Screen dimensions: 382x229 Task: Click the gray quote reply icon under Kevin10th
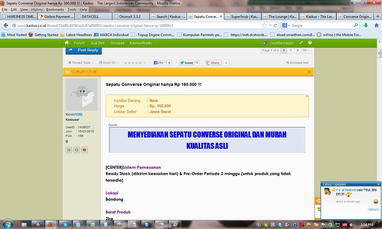click(x=69, y=150)
